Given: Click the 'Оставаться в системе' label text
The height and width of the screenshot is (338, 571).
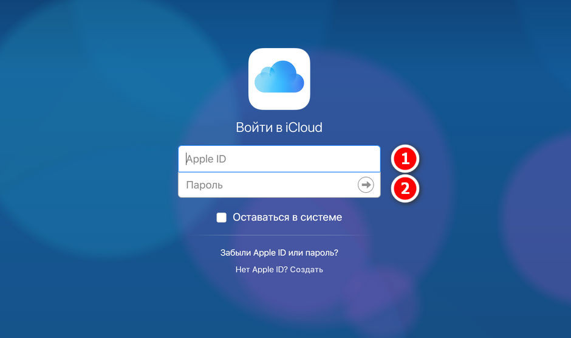Looking at the screenshot, I should pyautogui.click(x=287, y=217).
